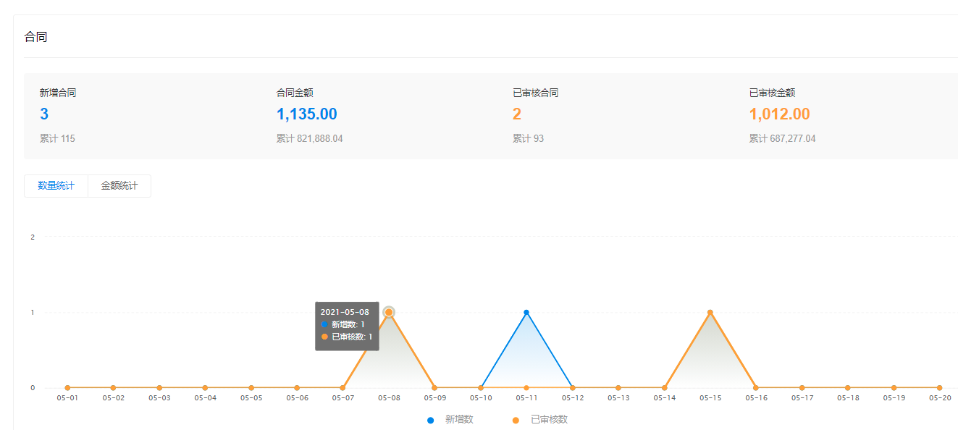Toggle the 新增数 series in the legend
958x430 pixels.
pos(450,420)
